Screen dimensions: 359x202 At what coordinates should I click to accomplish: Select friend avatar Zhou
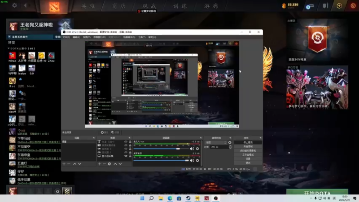point(51,56)
